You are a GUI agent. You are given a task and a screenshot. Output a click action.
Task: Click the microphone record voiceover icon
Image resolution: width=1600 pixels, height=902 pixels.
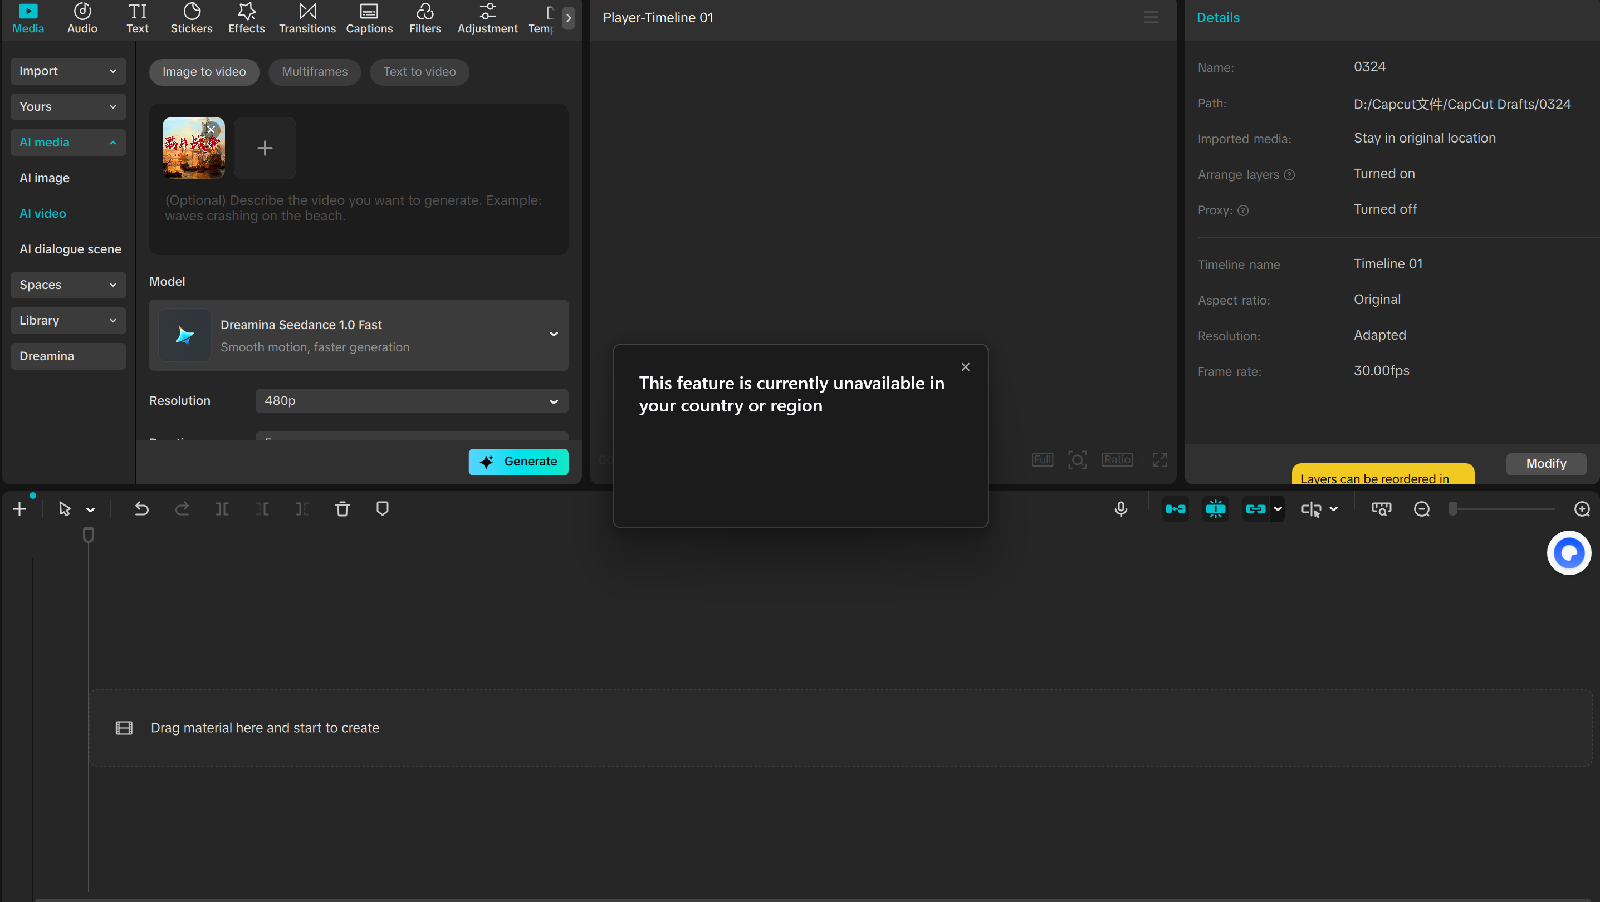pos(1121,509)
